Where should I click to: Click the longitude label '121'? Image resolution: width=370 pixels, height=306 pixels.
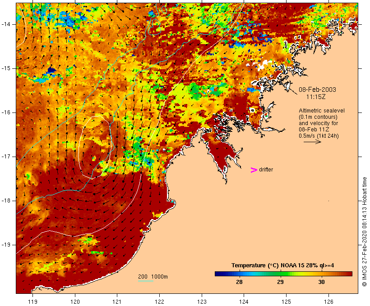[x=117, y=302]
